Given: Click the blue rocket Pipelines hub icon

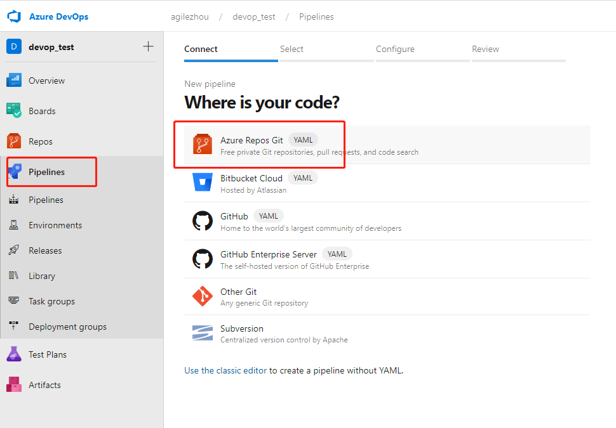Looking at the screenshot, I should (x=15, y=171).
